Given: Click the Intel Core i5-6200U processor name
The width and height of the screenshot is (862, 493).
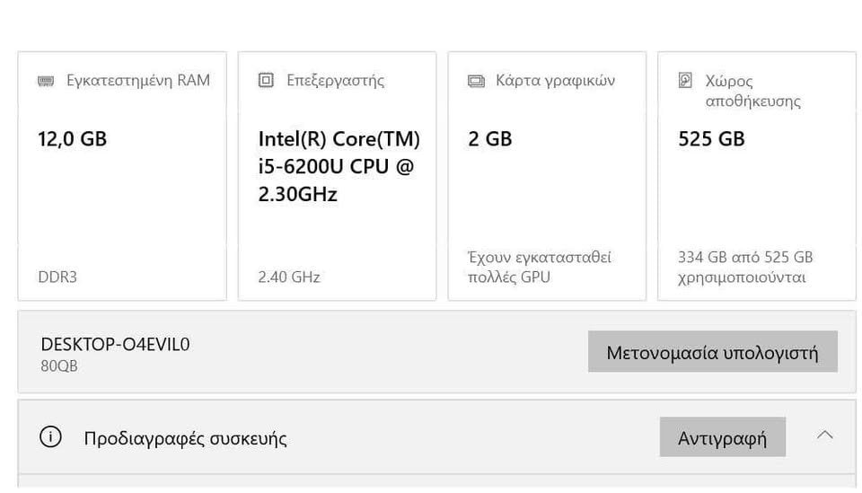Looking at the screenshot, I should click(339, 166).
